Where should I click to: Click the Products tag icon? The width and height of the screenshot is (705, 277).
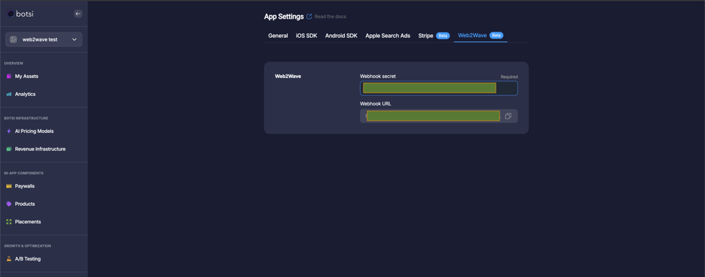tap(8, 204)
